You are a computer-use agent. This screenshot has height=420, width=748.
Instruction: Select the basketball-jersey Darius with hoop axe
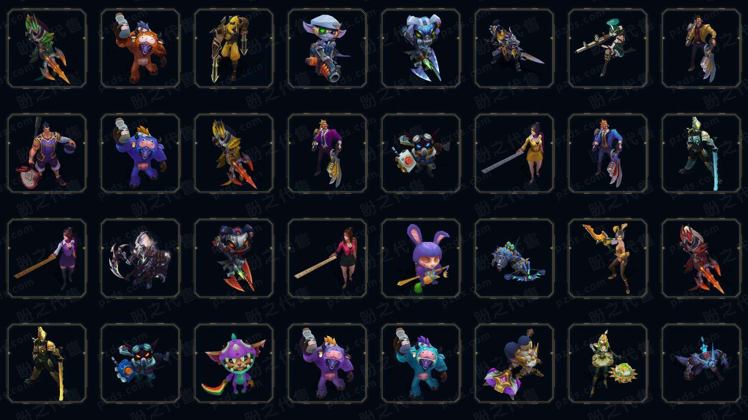point(47,154)
